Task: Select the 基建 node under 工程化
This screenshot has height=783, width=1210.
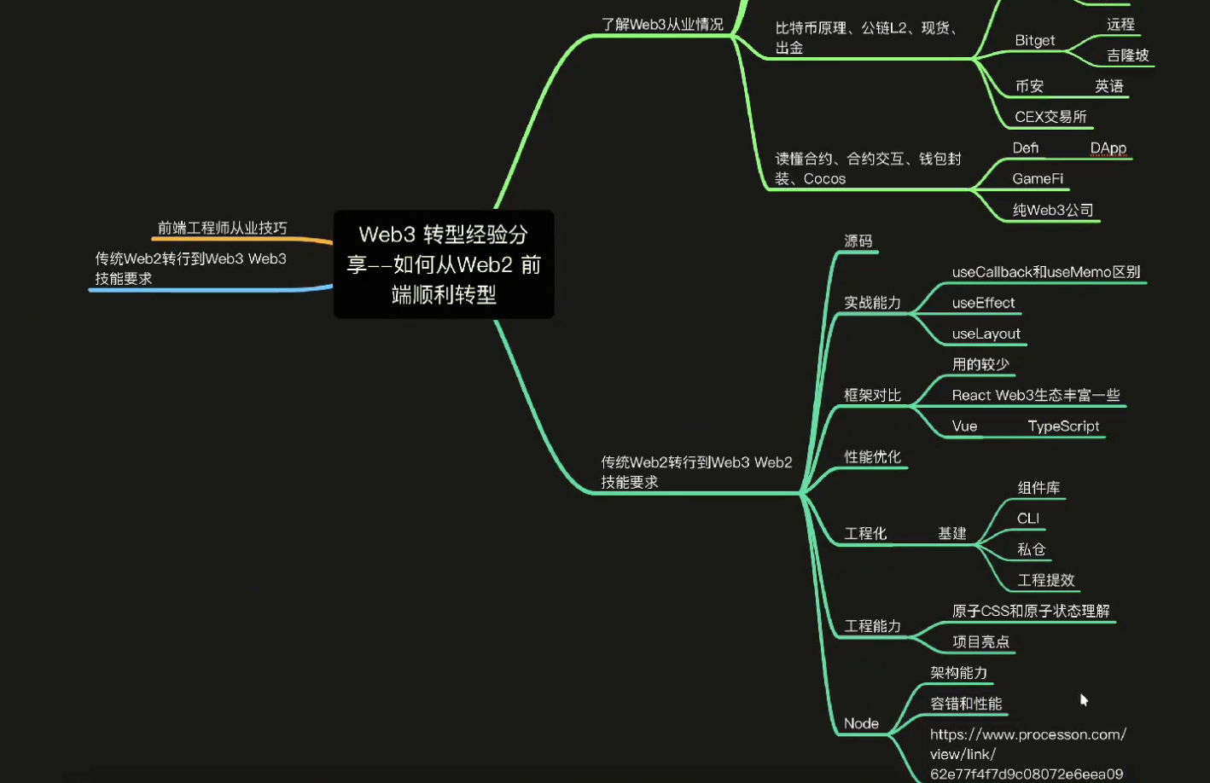Action: [x=951, y=533]
